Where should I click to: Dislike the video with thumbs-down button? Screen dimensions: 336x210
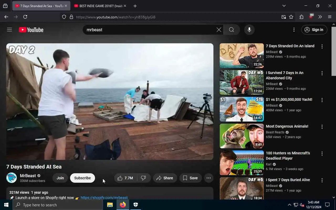pos(144,178)
